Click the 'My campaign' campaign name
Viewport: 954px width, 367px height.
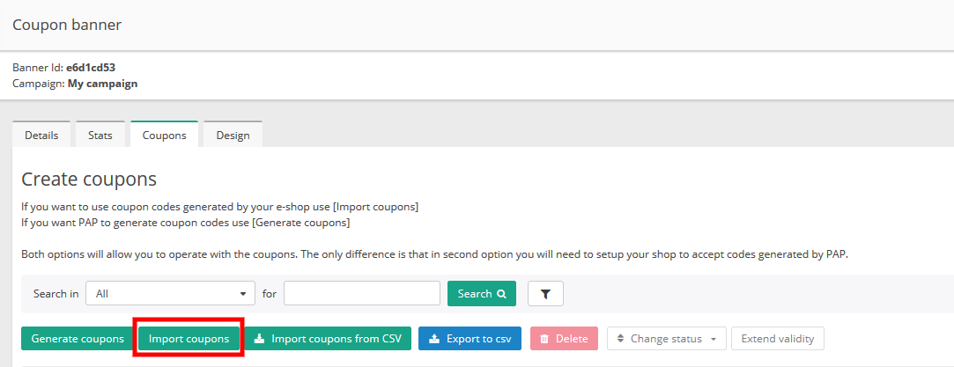(x=102, y=84)
